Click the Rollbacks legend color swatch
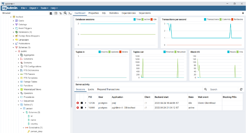 click(232, 20)
